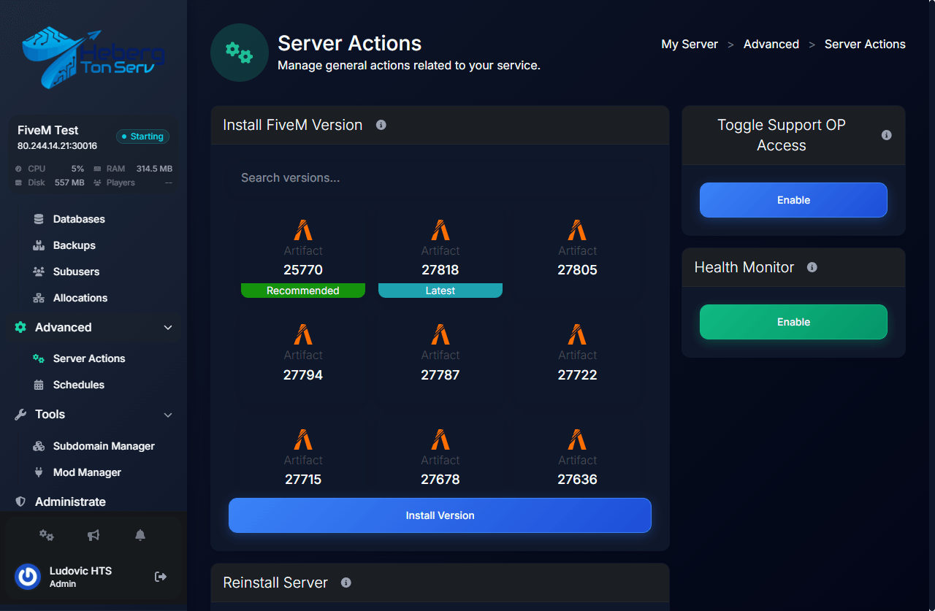Image resolution: width=935 pixels, height=611 pixels.
Task: Select Artifact 25770 recommended version
Action: pyautogui.click(x=303, y=253)
